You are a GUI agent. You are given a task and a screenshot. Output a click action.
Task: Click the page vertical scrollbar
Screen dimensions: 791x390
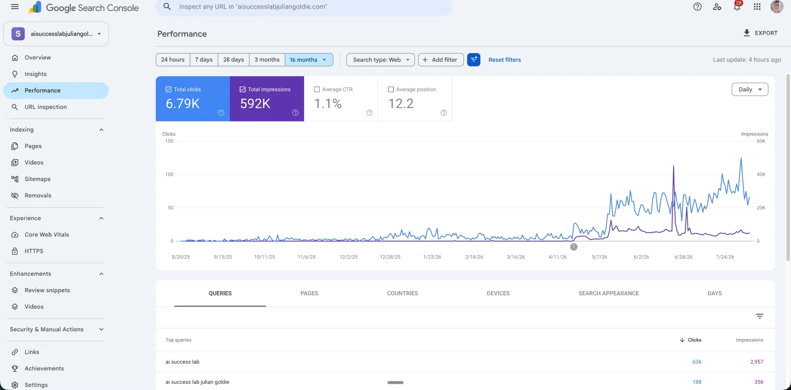coord(788,167)
